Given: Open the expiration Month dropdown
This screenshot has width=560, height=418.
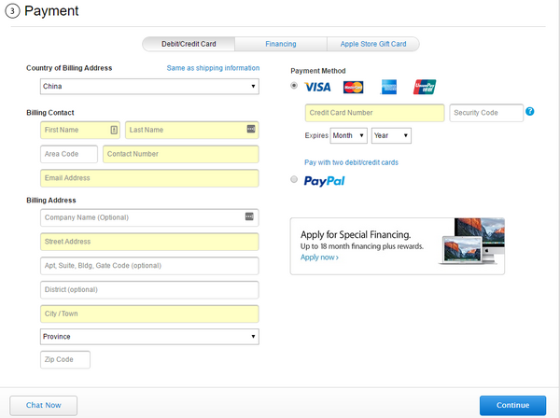Looking at the screenshot, I should coord(348,135).
